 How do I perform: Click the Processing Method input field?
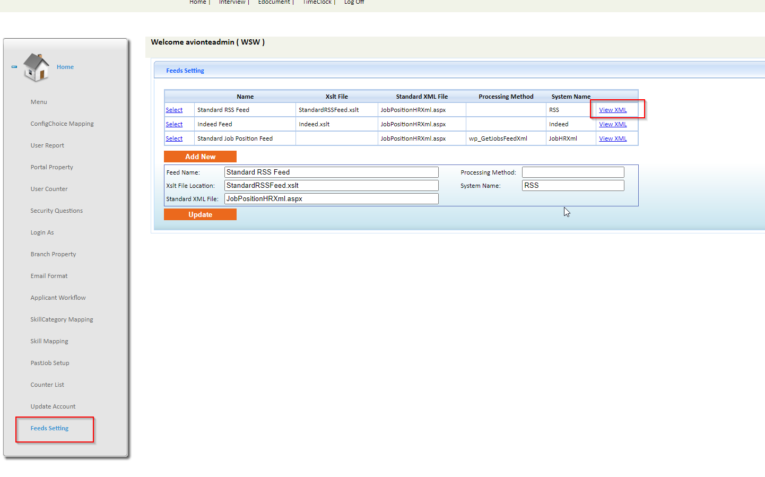(573, 172)
